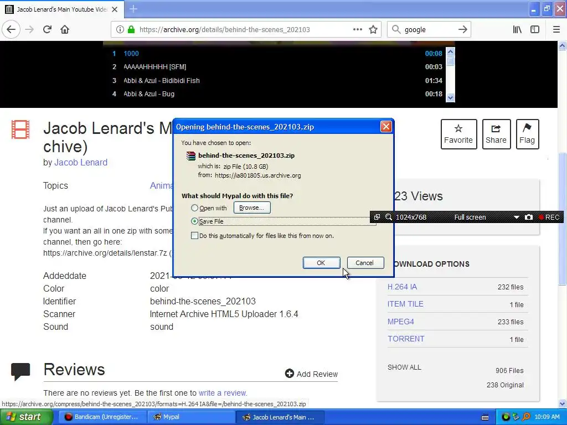The image size is (567, 425).
Task: Click Bandicam magnifier search icon
Action: click(x=389, y=217)
